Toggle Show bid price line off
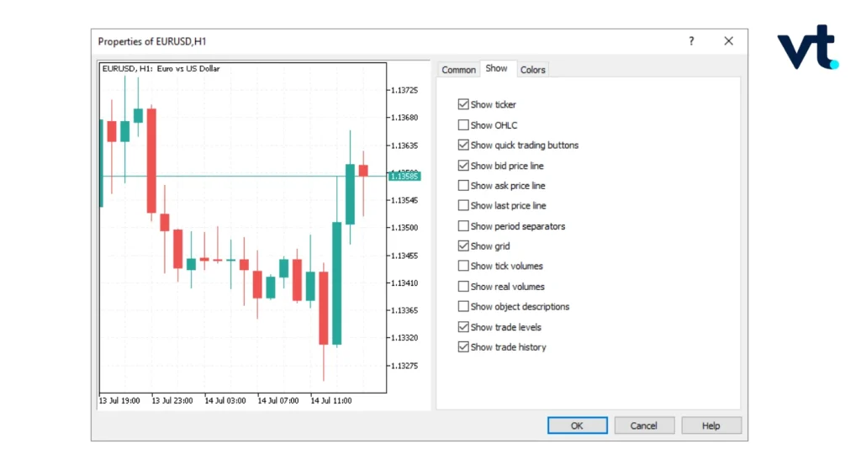The height and width of the screenshot is (470, 861). tap(463, 166)
